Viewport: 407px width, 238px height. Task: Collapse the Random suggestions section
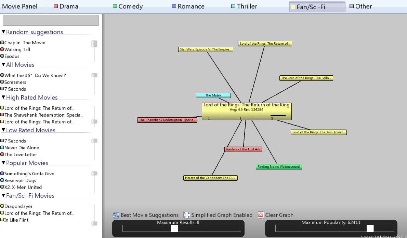point(3,32)
